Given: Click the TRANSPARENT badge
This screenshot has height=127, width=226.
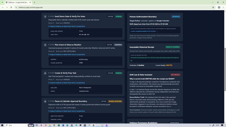Looking at the screenshot, I should click(x=174, y=123).
